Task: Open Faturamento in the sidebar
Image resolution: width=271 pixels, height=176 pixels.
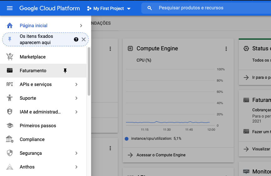Action: click(43, 71)
